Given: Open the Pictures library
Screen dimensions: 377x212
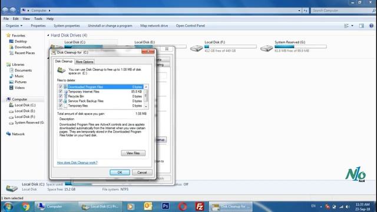Looking at the screenshot, I should [21, 82].
